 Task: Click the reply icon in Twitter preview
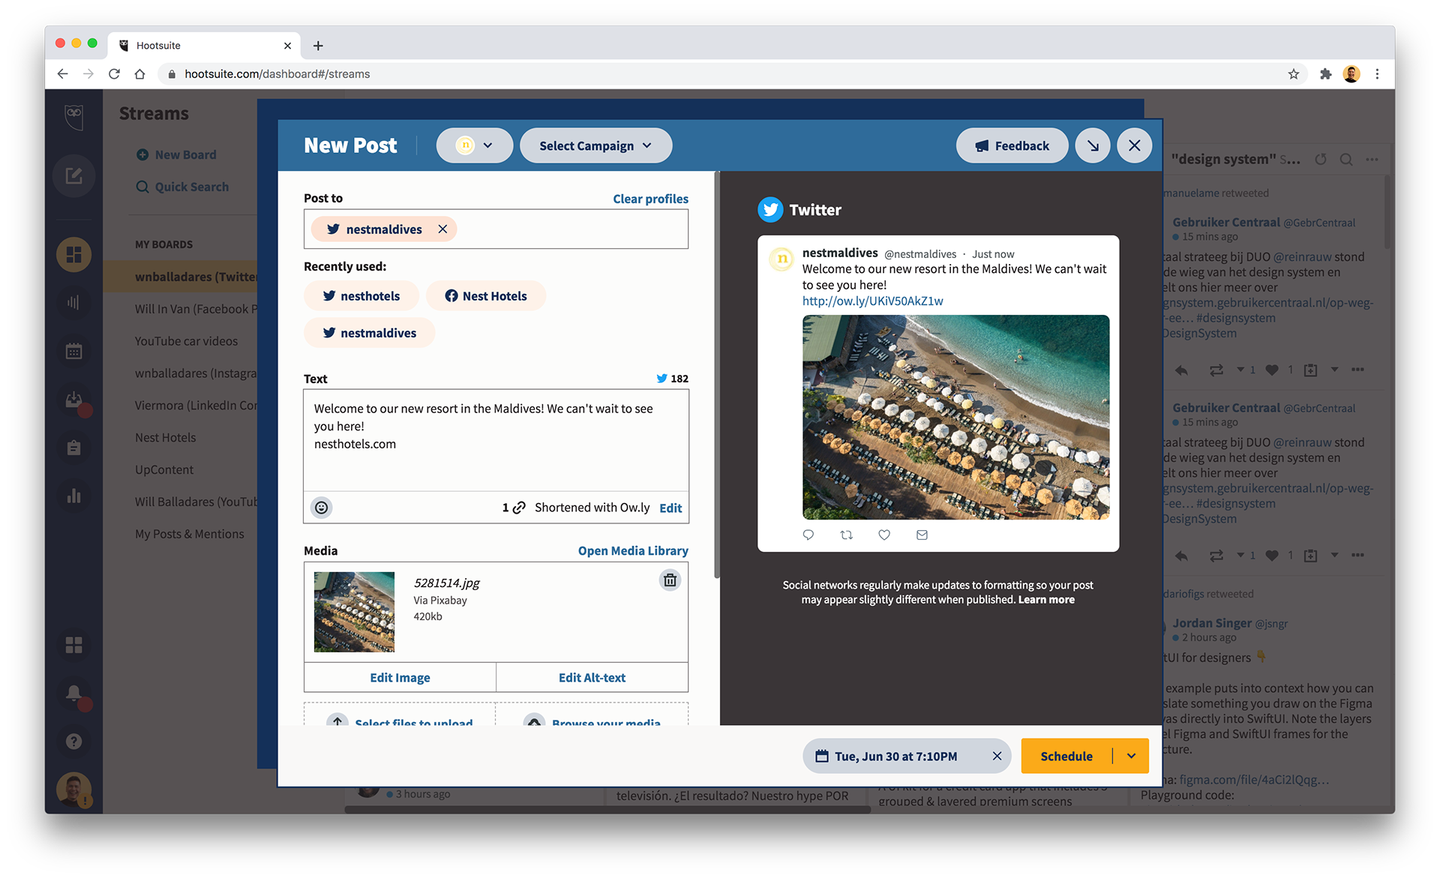(x=808, y=535)
